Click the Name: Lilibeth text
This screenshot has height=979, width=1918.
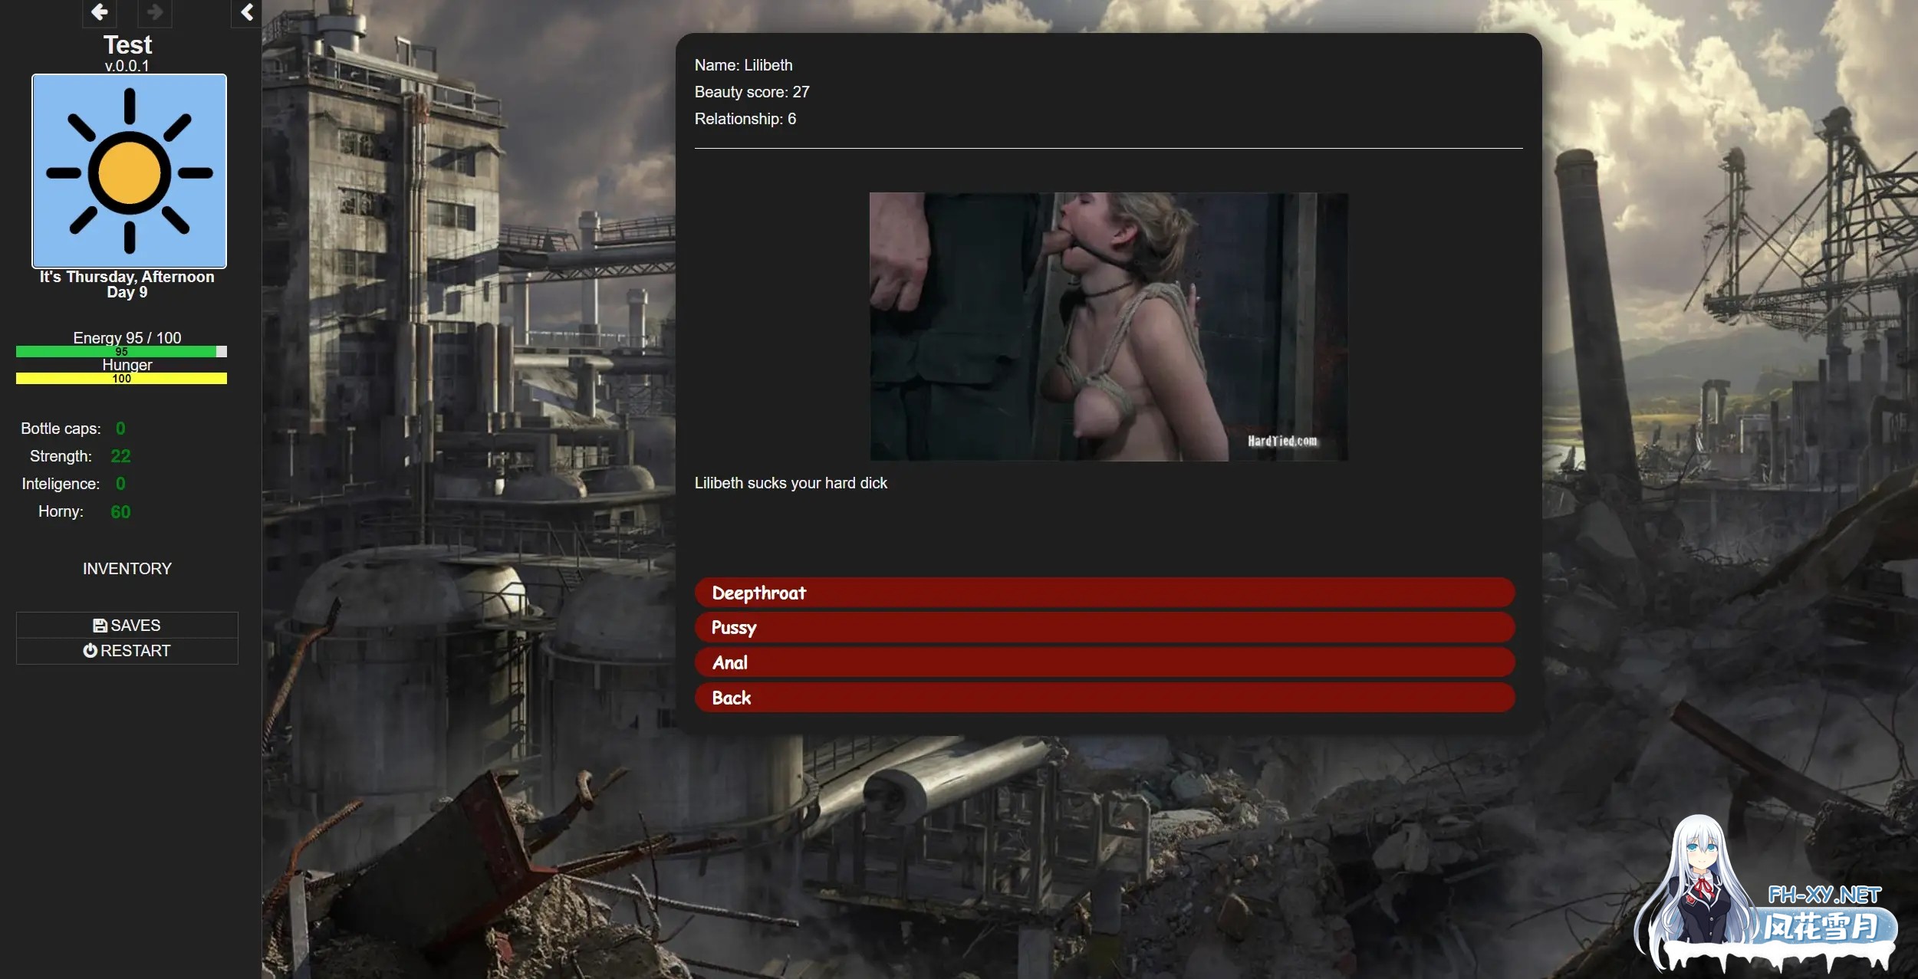[x=743, y=65]
